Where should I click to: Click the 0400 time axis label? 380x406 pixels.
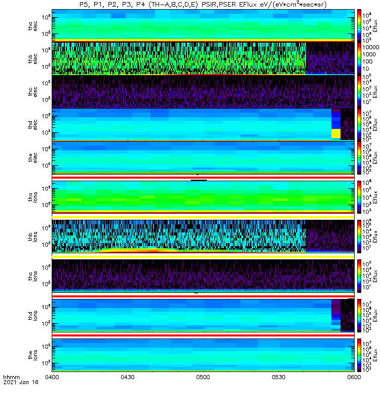pos(52,377)
